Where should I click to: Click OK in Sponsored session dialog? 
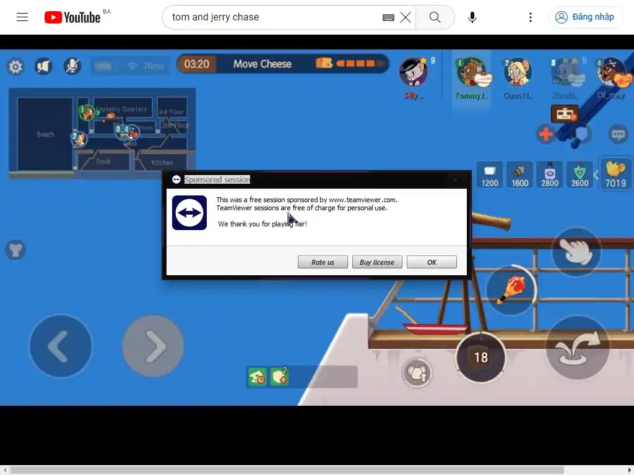(x=432, y=262)
